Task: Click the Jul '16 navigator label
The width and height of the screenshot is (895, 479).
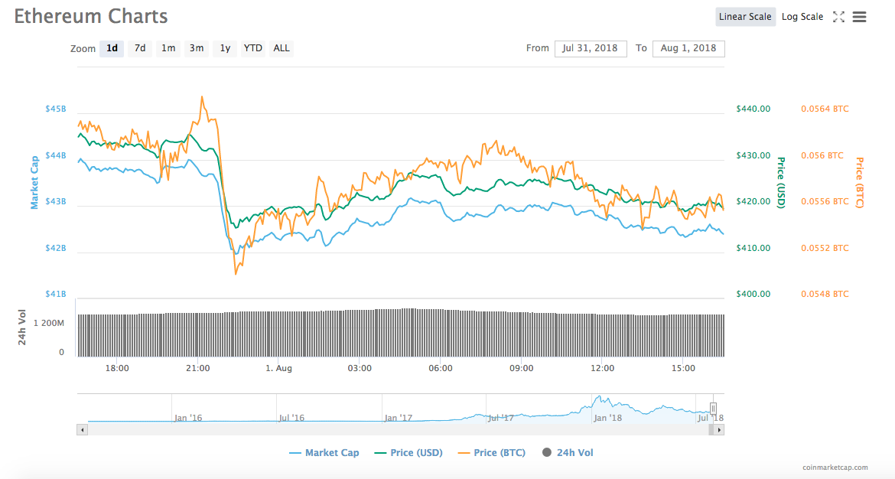Action: [291, 418]
